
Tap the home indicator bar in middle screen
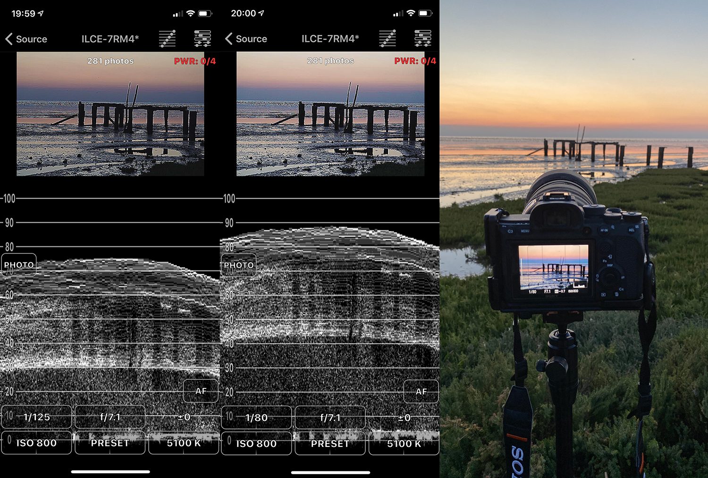coord(330,471)
